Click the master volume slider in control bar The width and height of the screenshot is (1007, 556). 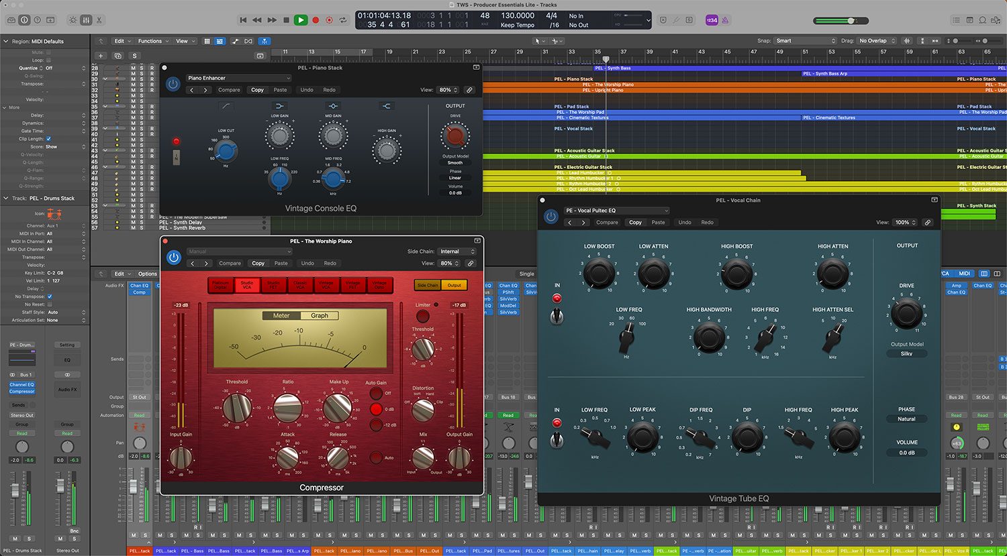pyautogui.click(x=850, y=21)
